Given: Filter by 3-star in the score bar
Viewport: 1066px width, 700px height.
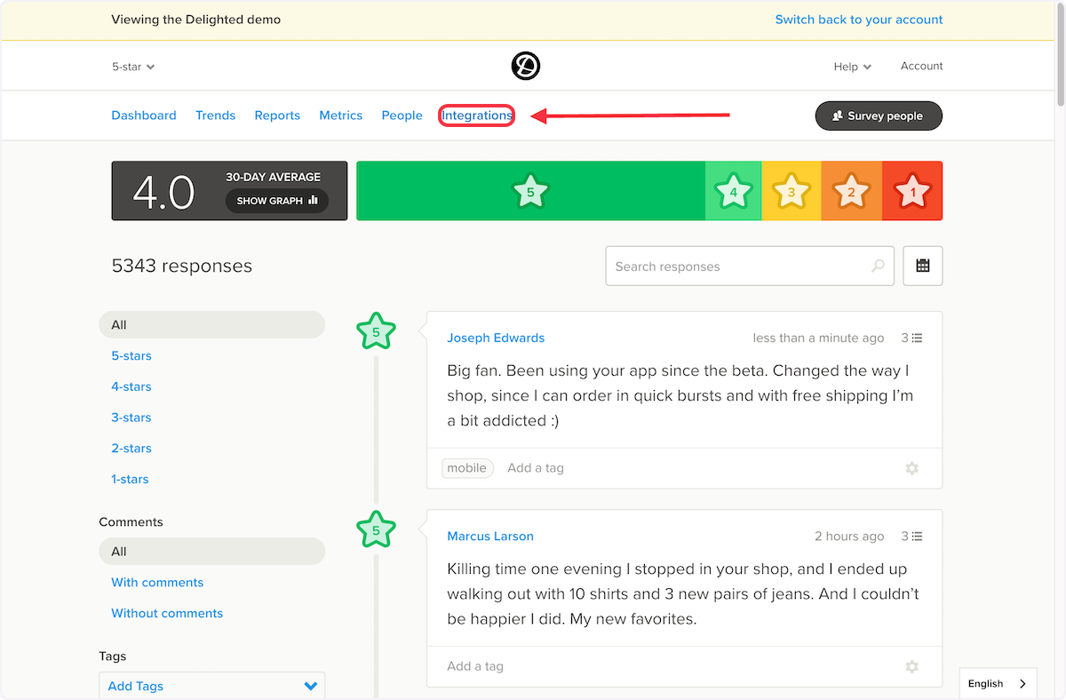Looking at the screenshot, I should click(792, 191).
